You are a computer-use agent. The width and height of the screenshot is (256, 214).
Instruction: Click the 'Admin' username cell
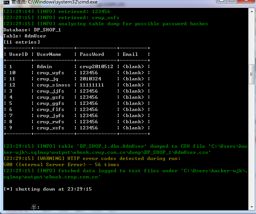pos(44,67)
